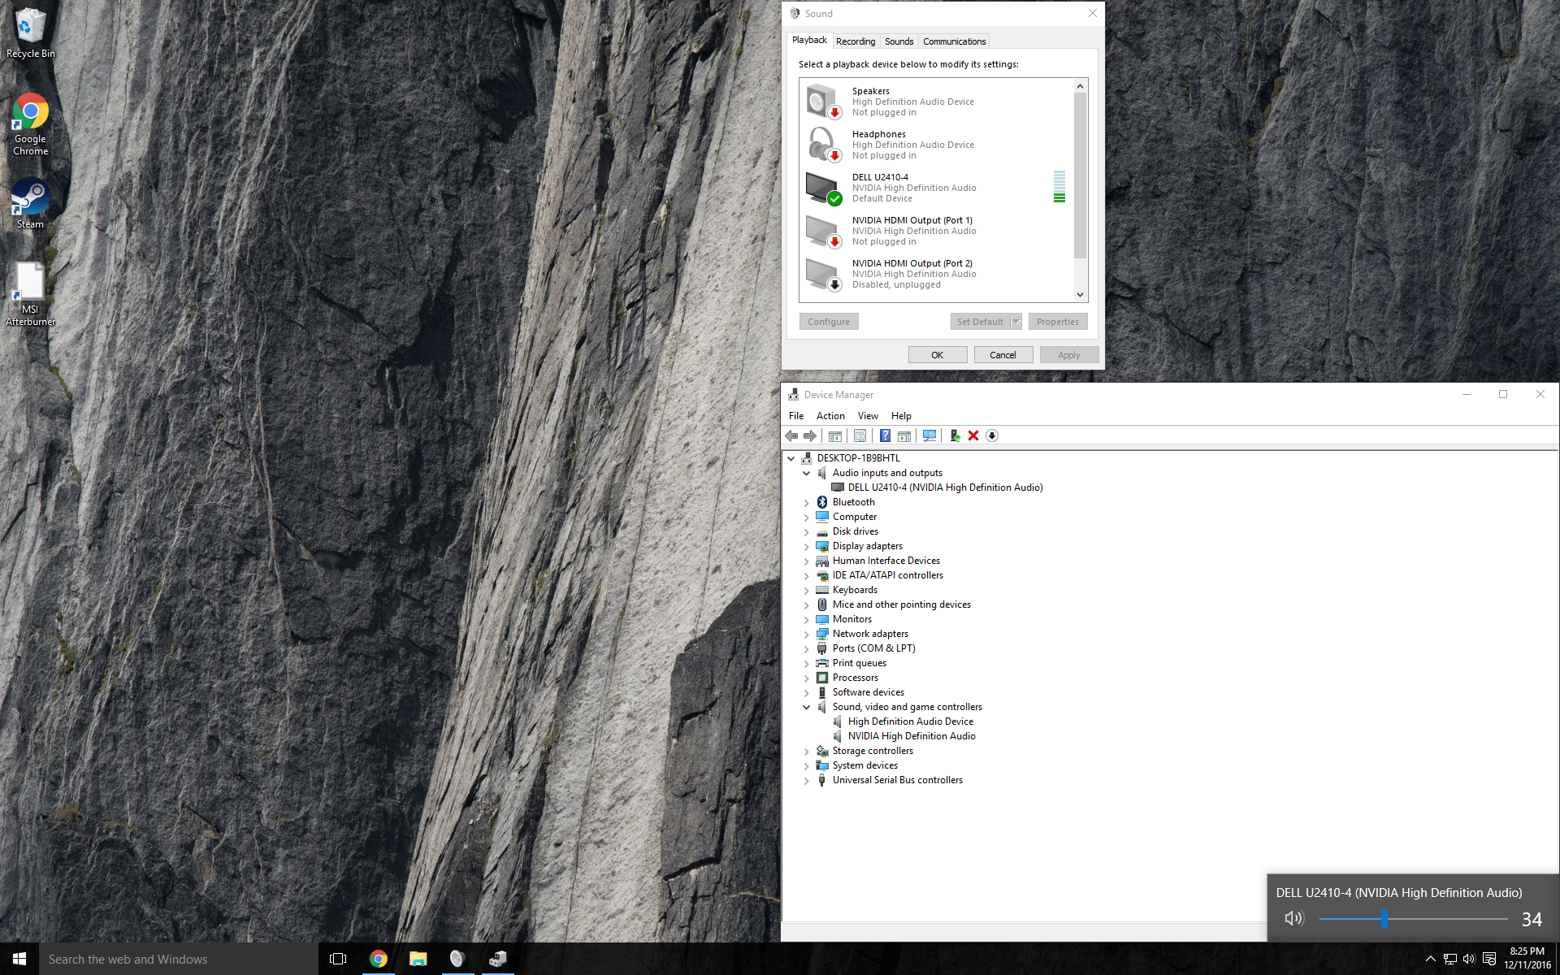Select NVIDIA High Definition Audio tree item
Viewport: 1560px width, 975px height.
pyautogui.click(x=912, y=736)
